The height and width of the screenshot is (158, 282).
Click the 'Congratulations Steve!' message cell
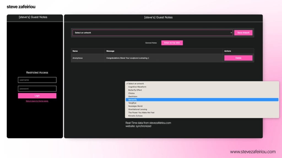coord(164,58)
